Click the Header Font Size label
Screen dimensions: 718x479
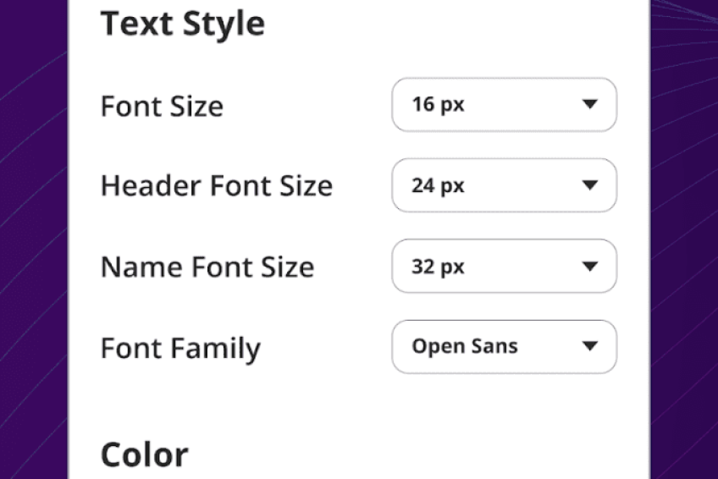(x=217, y=185)
